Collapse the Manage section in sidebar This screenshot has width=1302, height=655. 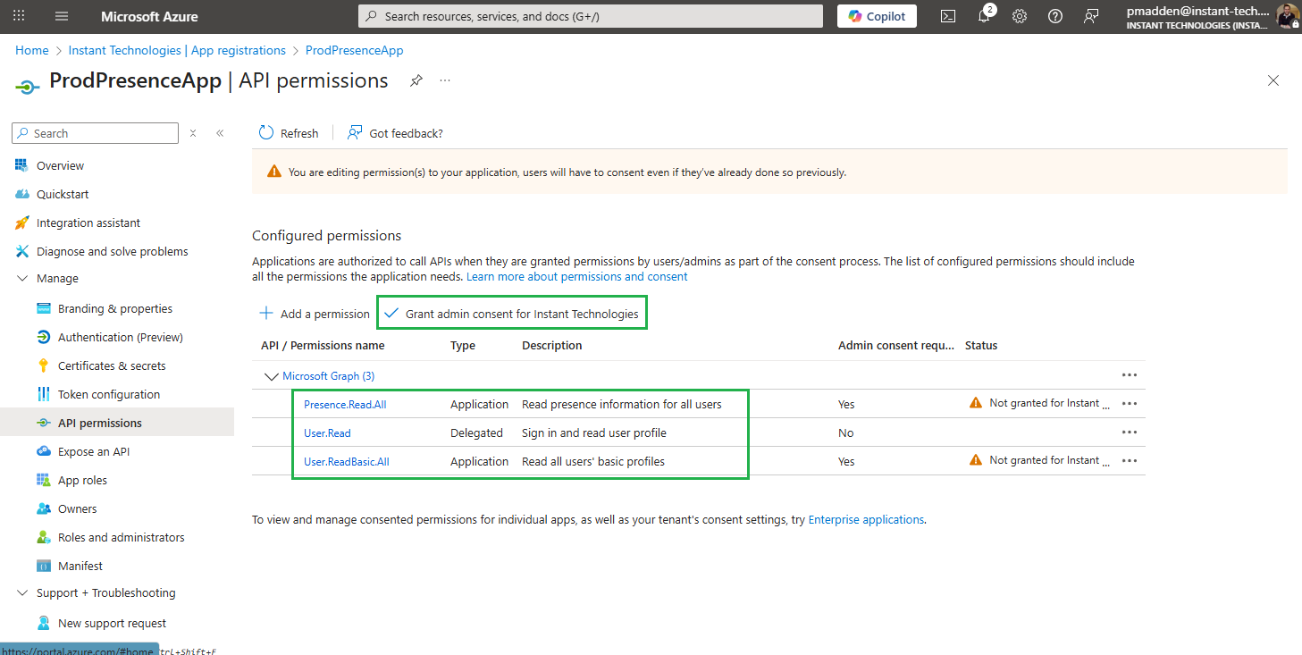point(22,279)
